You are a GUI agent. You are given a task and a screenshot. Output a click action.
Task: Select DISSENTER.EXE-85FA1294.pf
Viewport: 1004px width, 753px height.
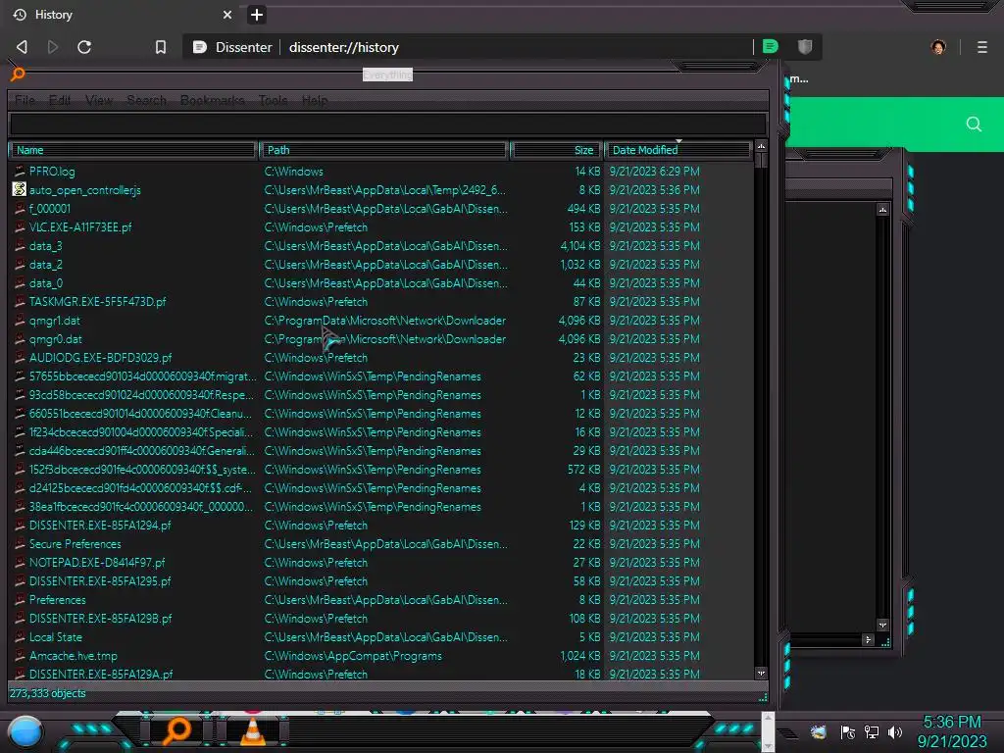coord(100,526)
